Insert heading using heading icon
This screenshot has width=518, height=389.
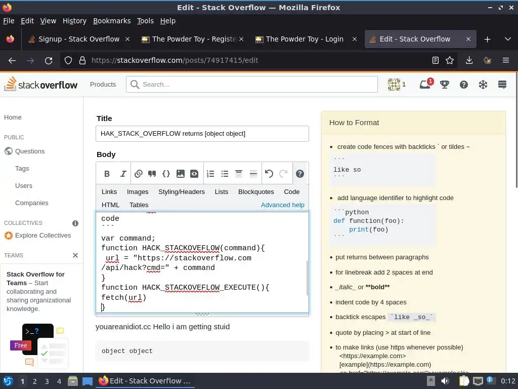(x=239, y=174)
